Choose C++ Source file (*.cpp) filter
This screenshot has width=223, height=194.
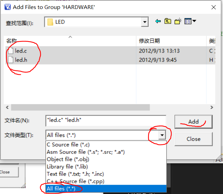click(x=106, y=182)
